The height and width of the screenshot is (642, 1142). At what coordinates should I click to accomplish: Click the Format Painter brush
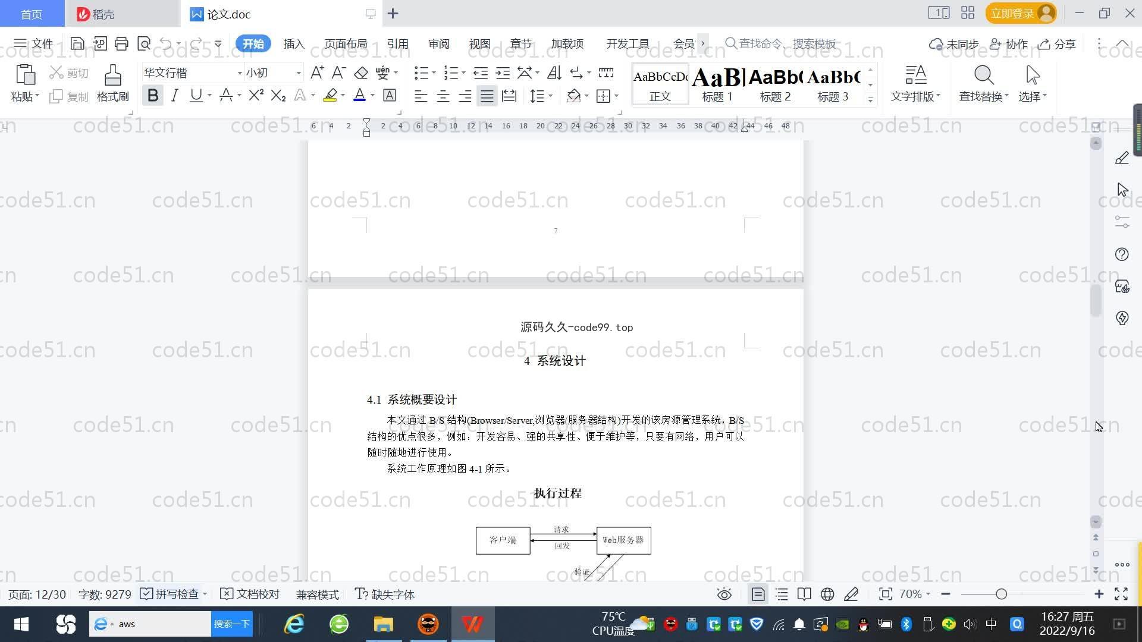click(112, 83)
